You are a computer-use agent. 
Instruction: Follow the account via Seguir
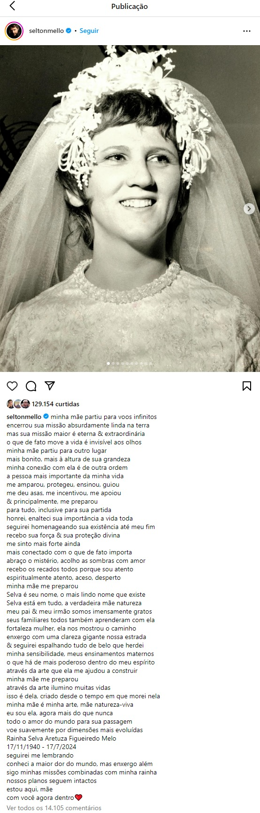[x=89, y=31]
